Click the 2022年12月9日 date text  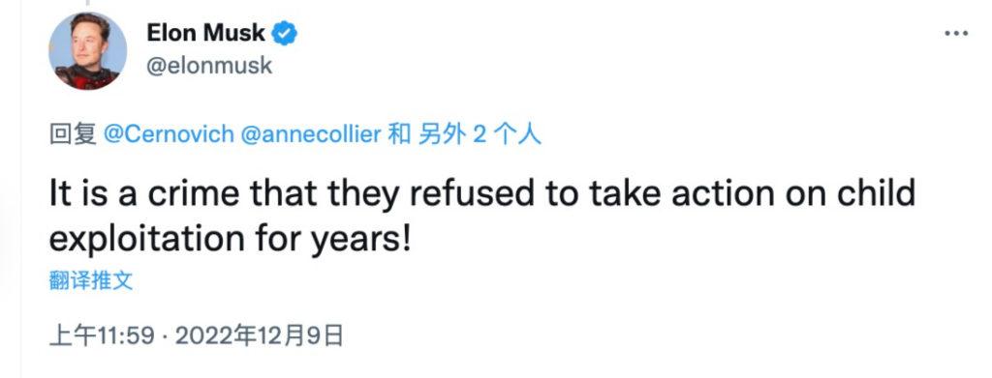tap(260, 335)
